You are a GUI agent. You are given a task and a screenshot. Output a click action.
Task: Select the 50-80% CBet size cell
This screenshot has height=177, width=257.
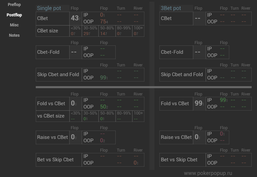tap(107, 31)
